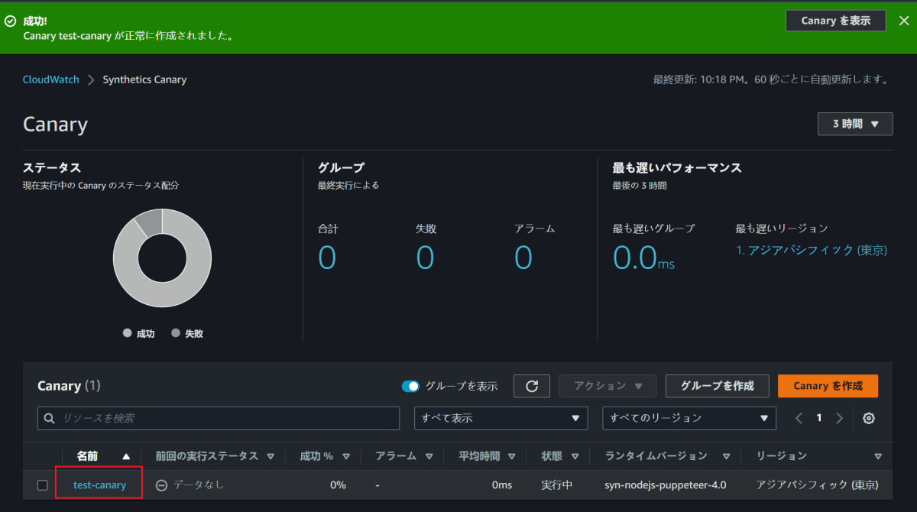Viewport: 917px width, 512px height.
Task: Click the Synthetics Canary breadcrumb text
Action: [x=144, y=79]
